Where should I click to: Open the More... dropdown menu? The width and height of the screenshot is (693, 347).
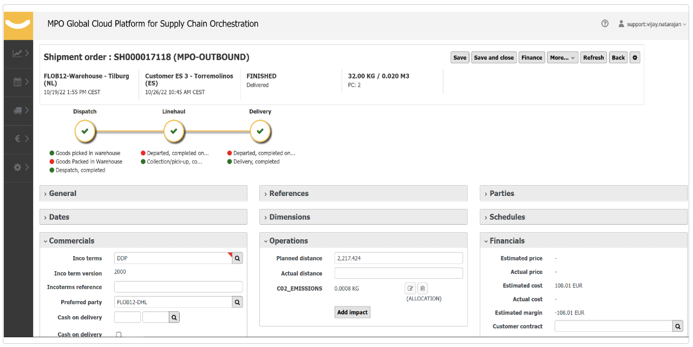coord(562,58)
